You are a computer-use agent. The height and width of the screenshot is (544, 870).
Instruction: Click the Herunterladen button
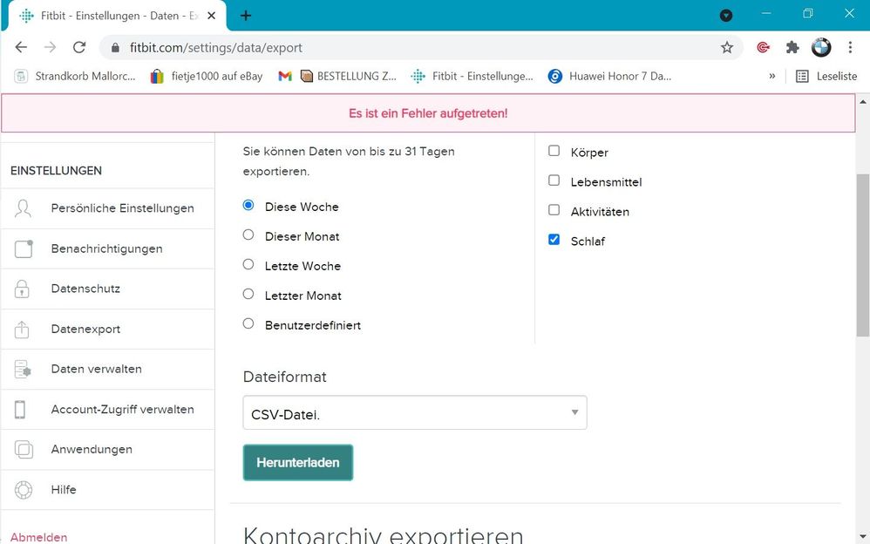pos(298,462)
